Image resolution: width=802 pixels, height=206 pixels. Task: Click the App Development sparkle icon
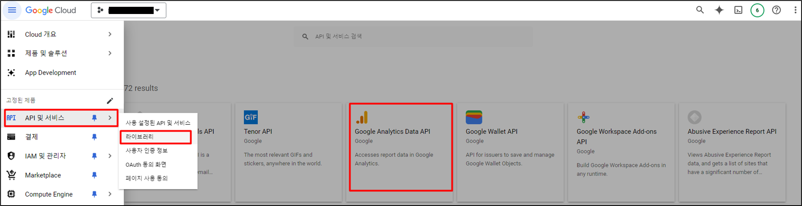(x=11, y=72)
